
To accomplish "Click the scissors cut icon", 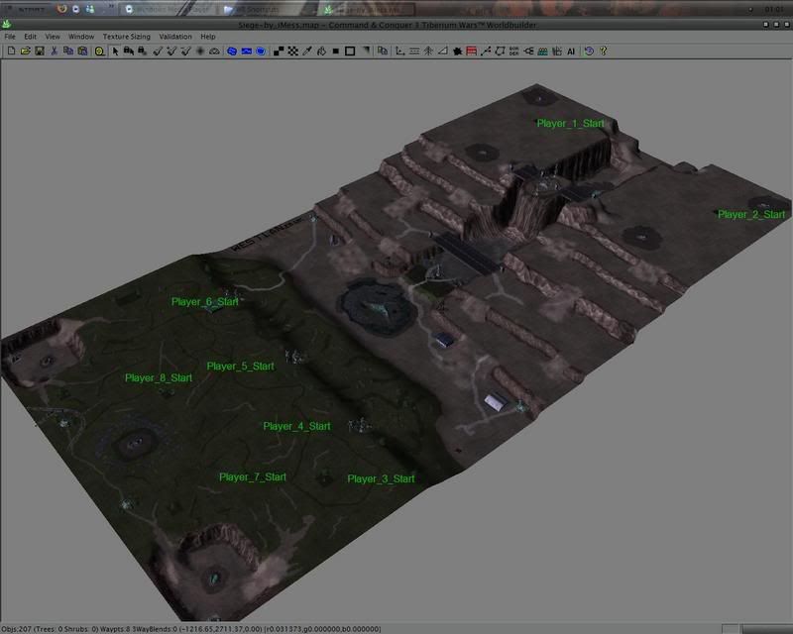I will pos(54,52).
